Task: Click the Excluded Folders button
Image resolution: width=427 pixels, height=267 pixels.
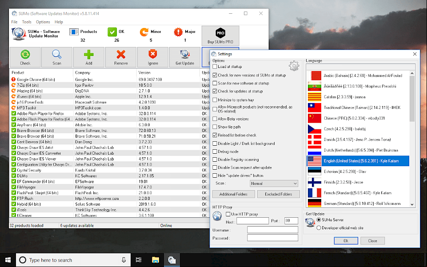Action: 278,194
